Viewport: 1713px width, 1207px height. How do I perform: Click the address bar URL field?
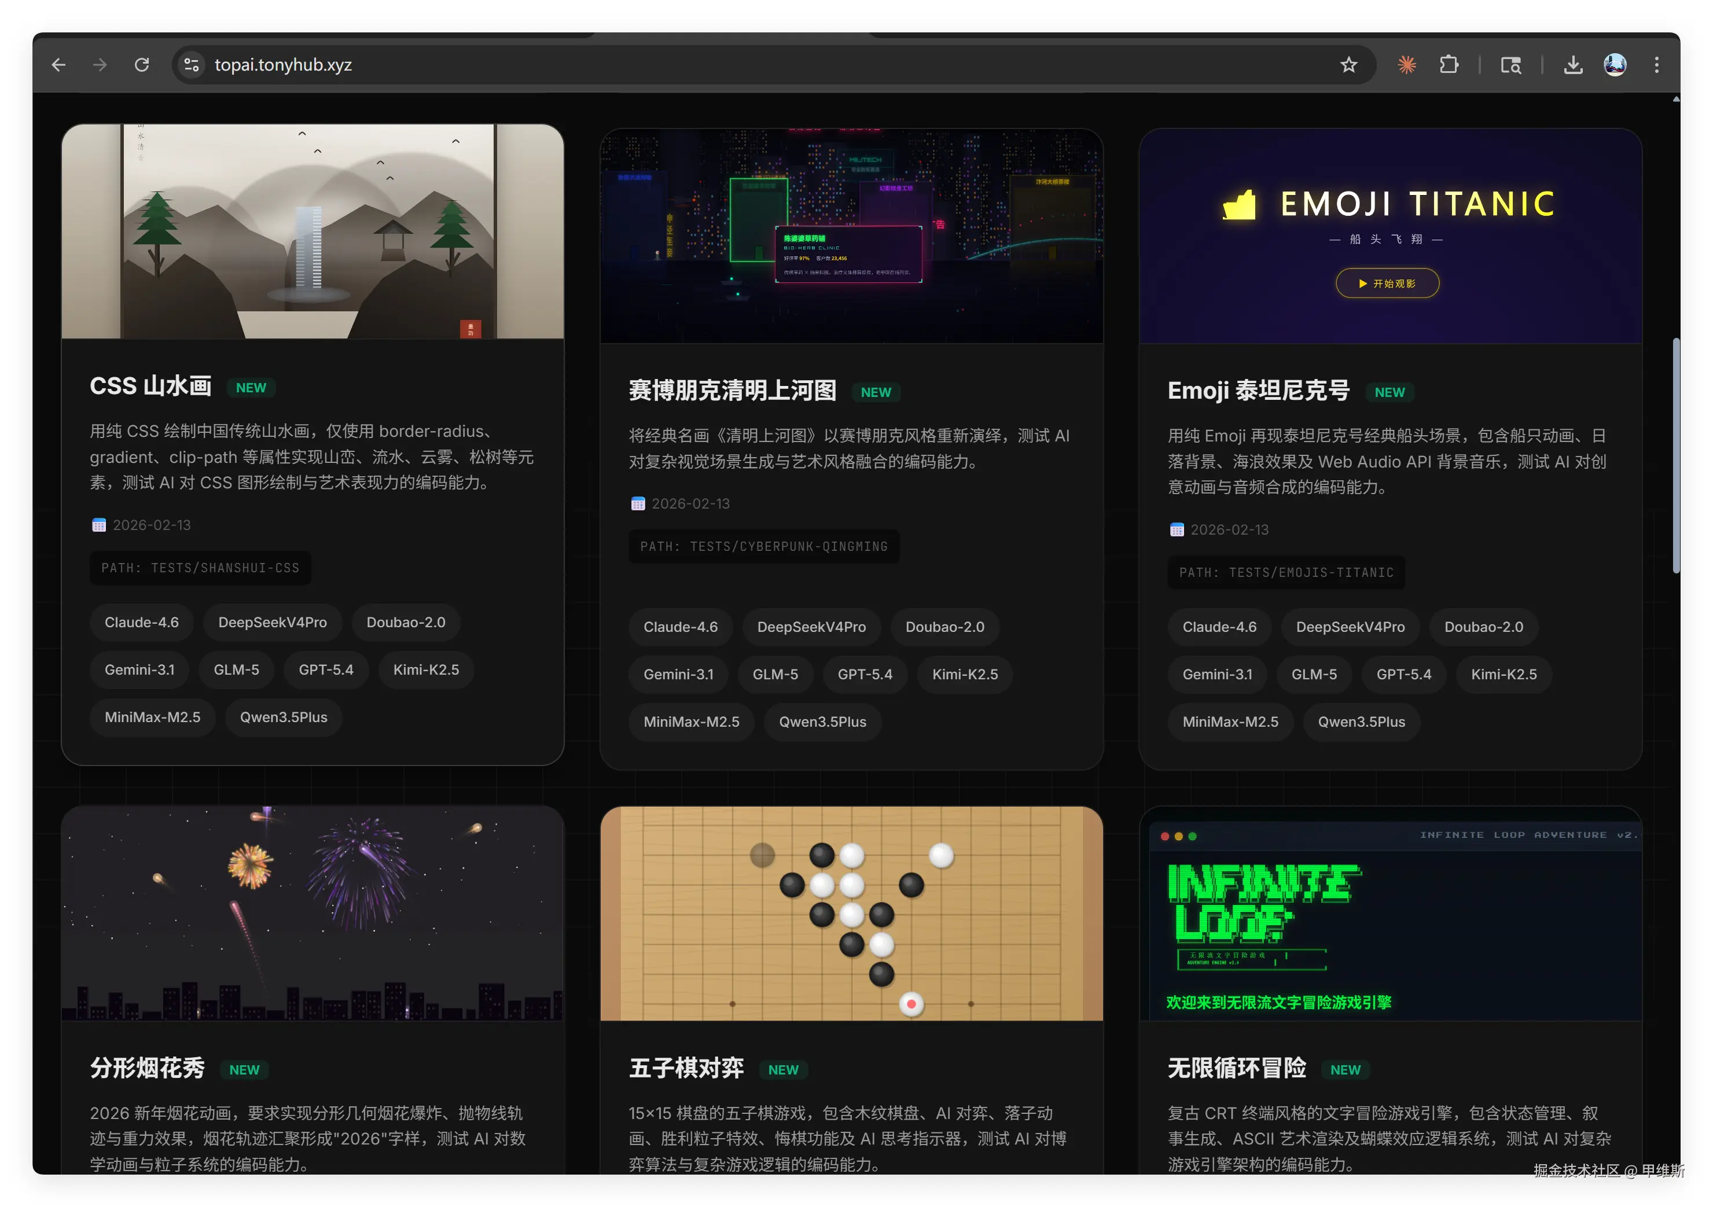click(671, 65)
